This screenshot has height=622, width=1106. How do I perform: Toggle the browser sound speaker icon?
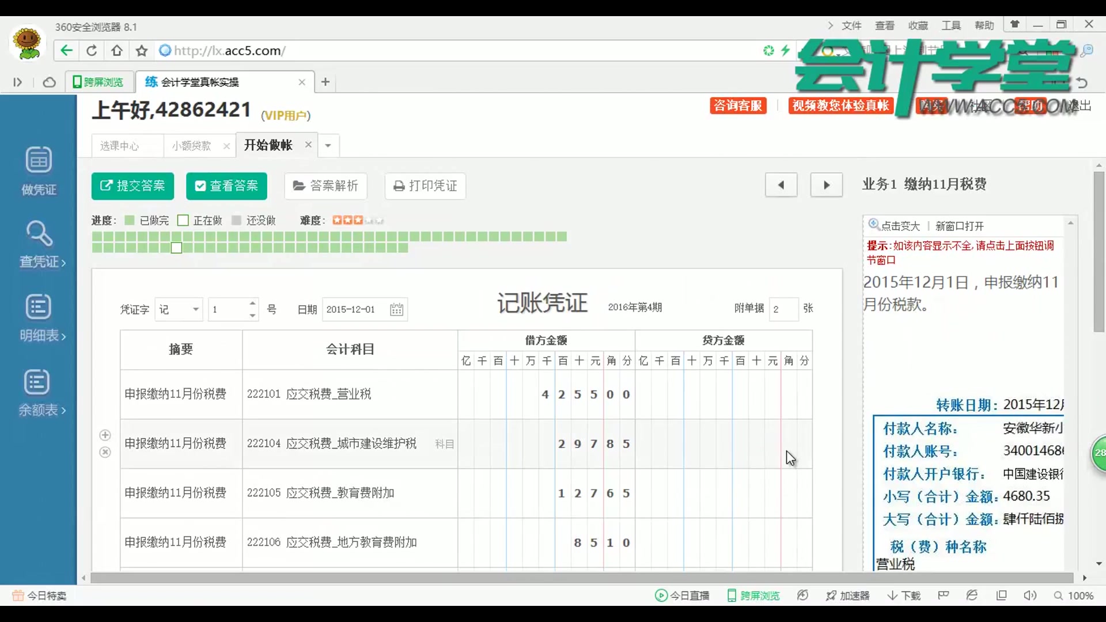1030,596
